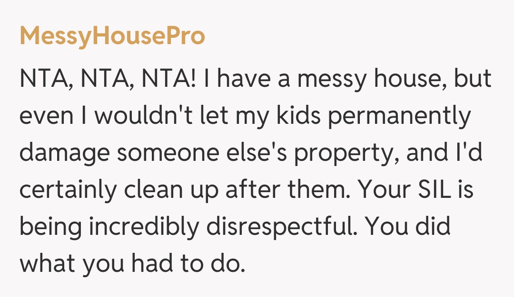Click the words "after them" in the comment

(291, 190)
